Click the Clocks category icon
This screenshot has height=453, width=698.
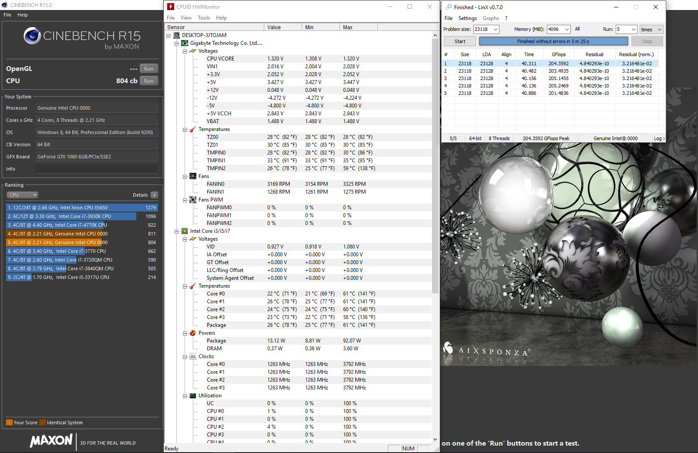(193, 356)
